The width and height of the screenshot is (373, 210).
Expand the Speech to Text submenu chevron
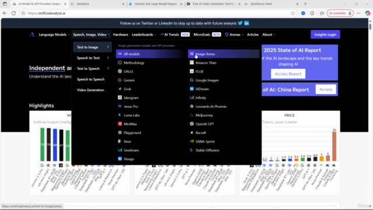(x=108, y=58)
